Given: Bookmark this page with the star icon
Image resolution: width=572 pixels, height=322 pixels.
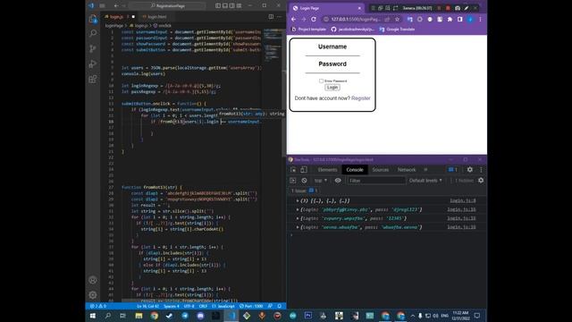Looking at the screenshot, I should pos(397,19).
